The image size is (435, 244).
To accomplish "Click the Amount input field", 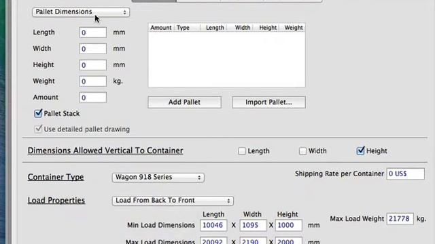I will [x=92, y=98].
